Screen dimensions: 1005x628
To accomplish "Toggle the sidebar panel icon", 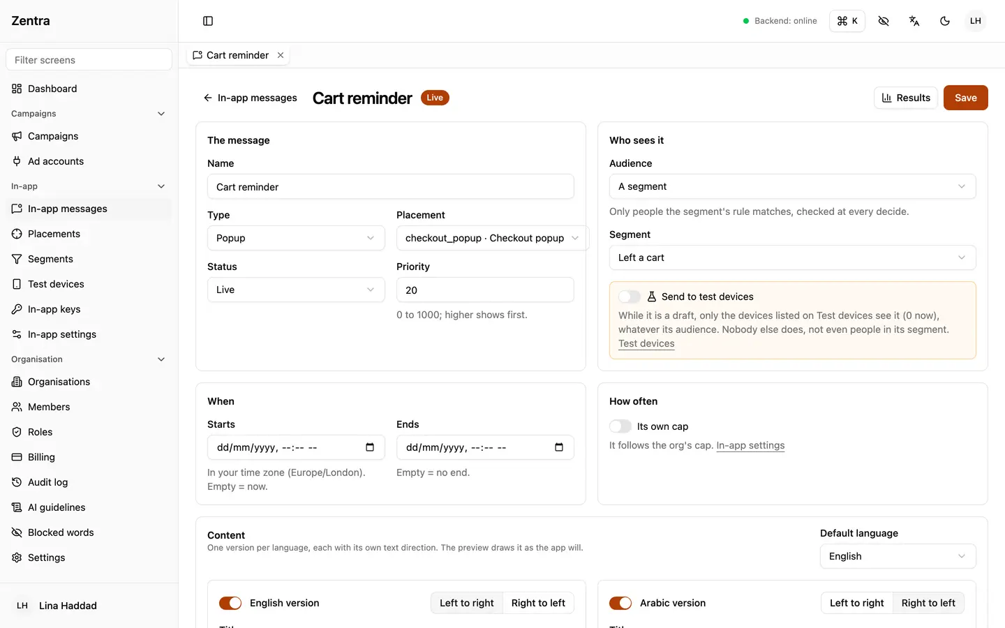I will coord(208,21).
